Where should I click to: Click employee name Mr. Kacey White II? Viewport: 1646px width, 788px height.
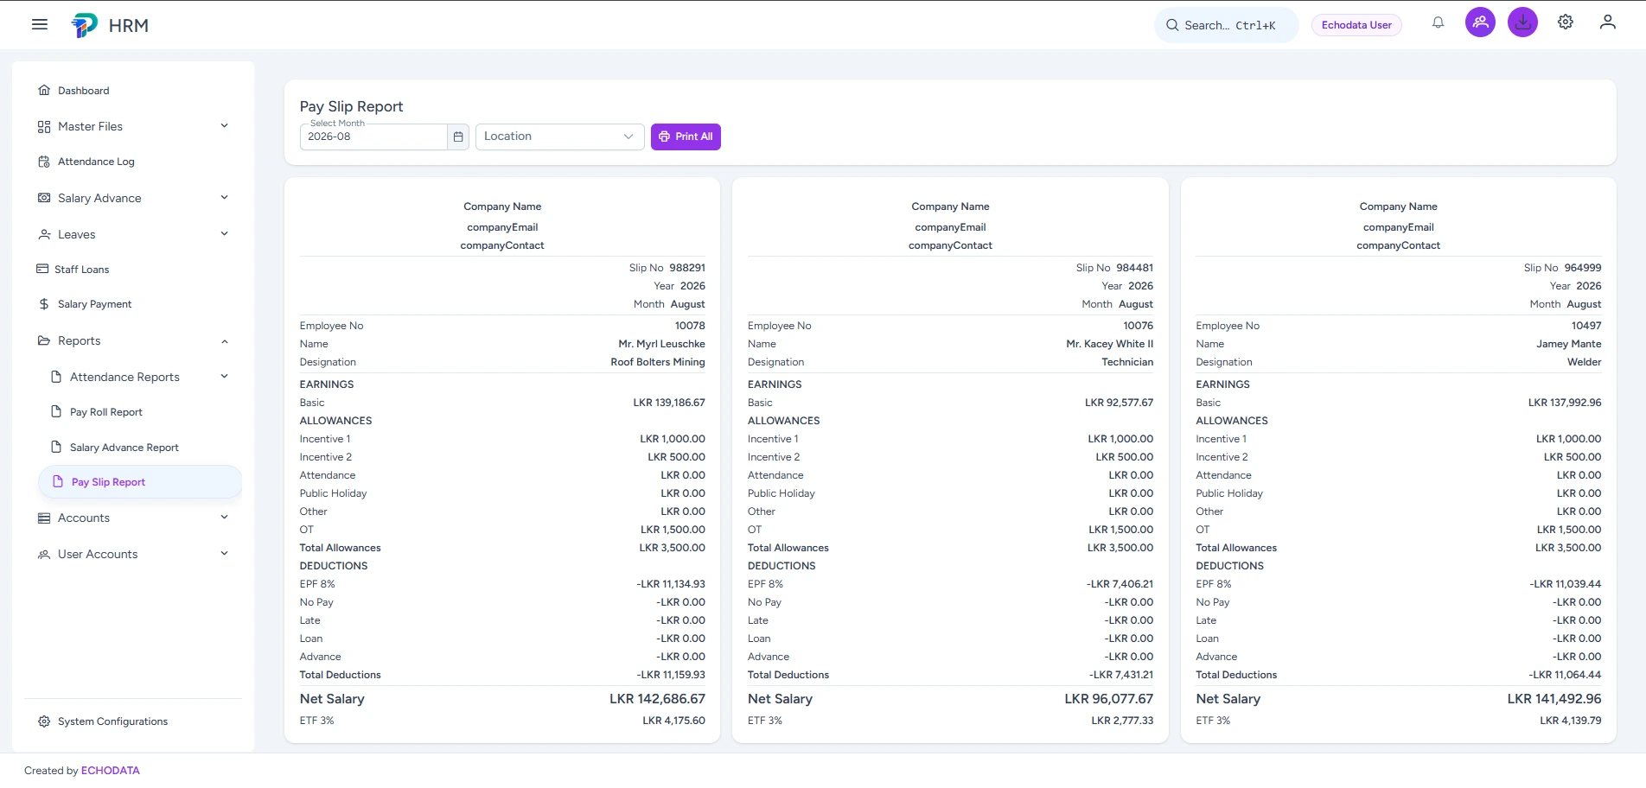[1109, 344]
